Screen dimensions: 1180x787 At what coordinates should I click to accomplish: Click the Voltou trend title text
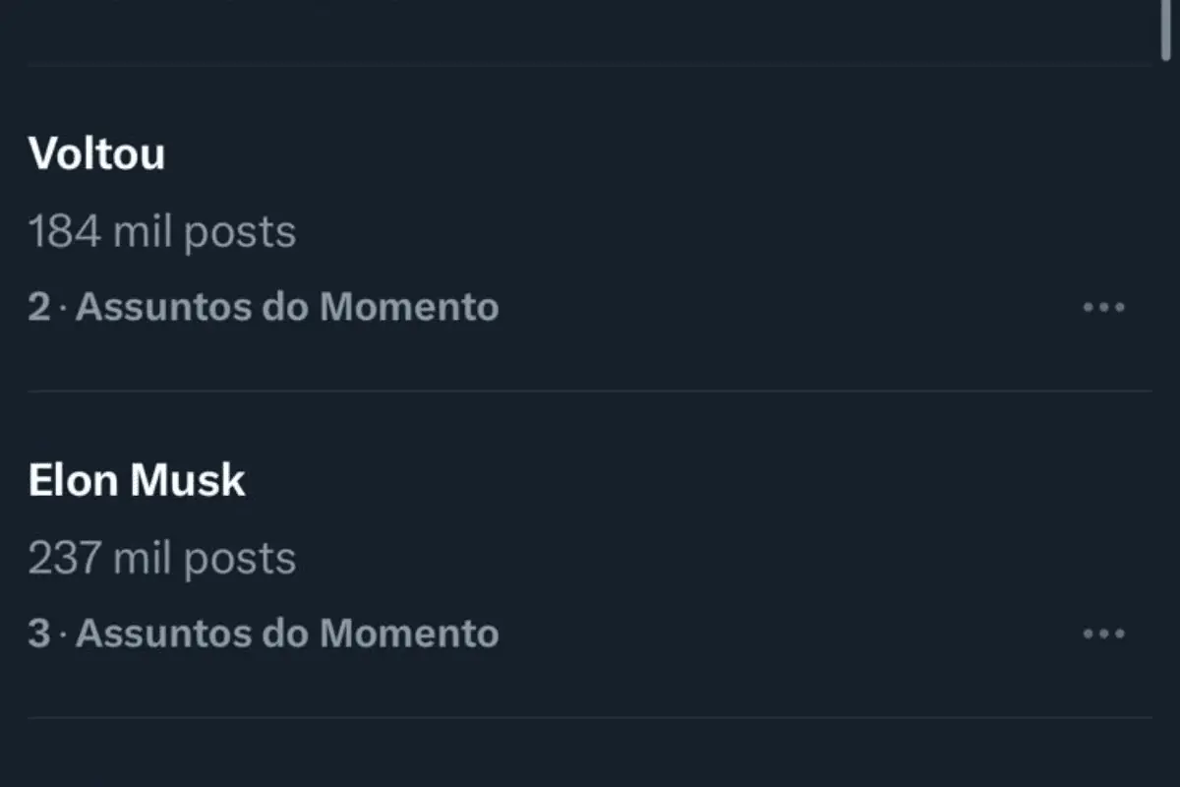pos(97,153)
